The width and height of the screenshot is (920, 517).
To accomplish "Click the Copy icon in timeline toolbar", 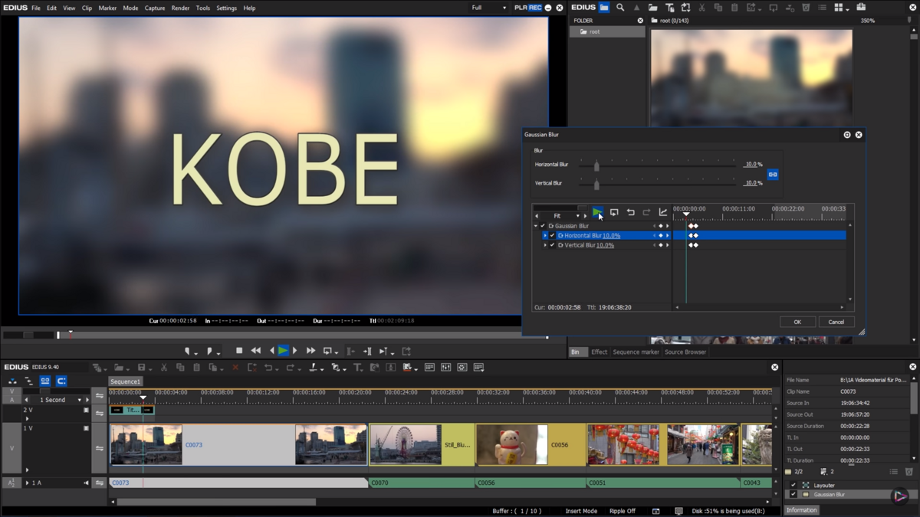I will point(180,368).
